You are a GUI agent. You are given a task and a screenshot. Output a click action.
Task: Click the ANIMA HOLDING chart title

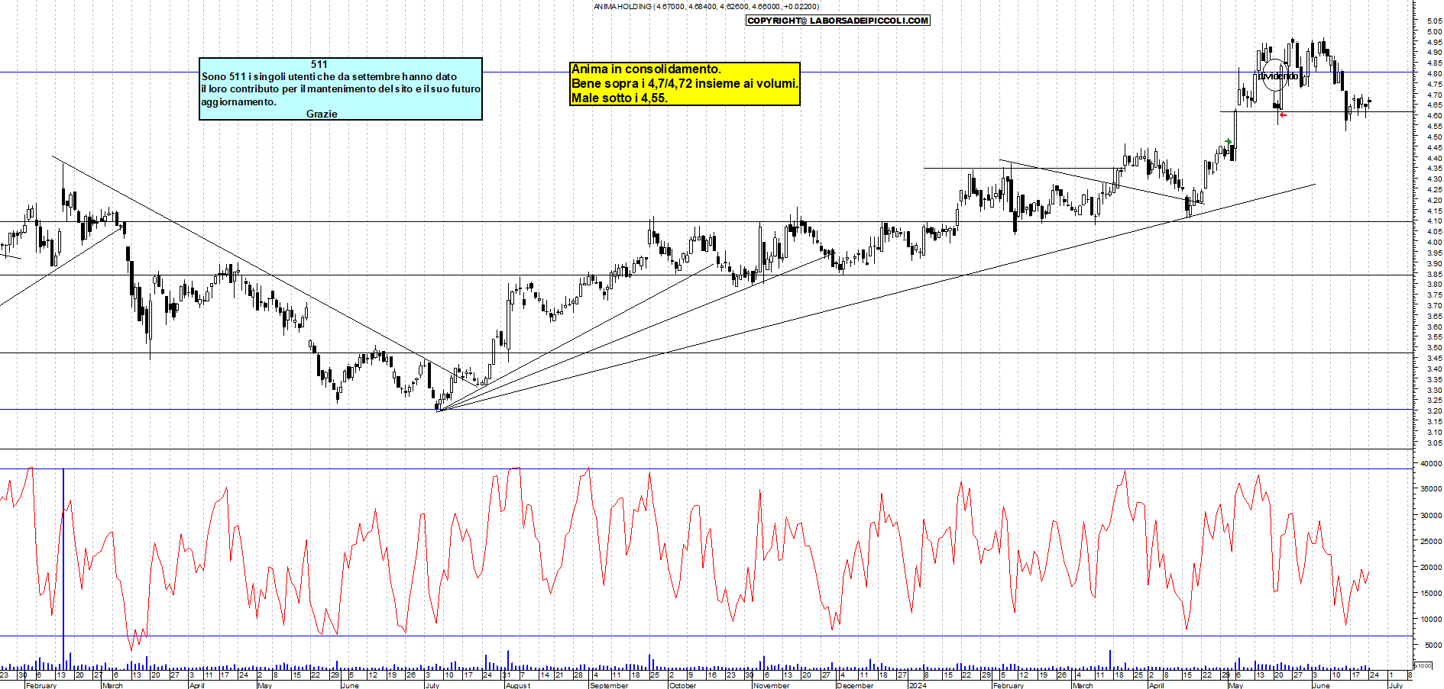(707, 6)
